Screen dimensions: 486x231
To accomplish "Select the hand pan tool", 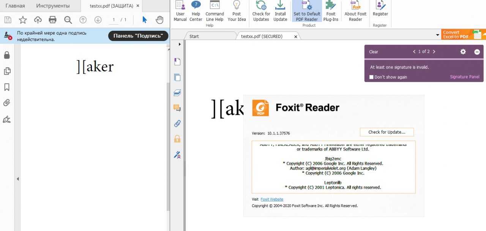I will pyautogui.click(x=160, y=20).
